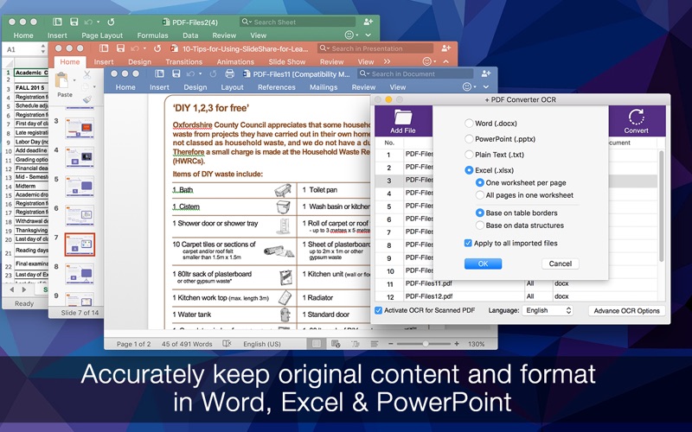
Task: Click OK button in format dialog
Action: (x=483, y=264)
